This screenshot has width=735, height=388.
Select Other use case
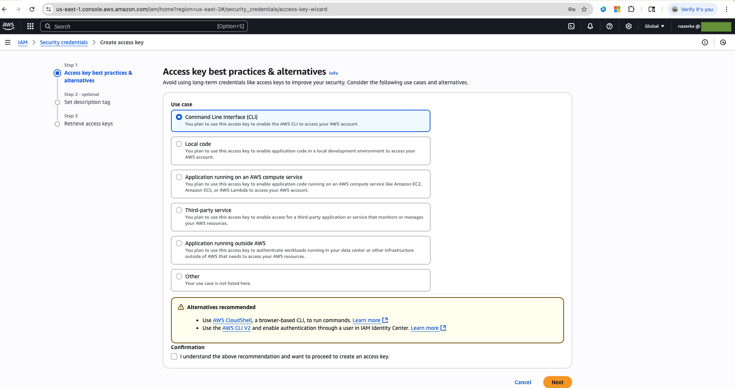coord(301,280)
